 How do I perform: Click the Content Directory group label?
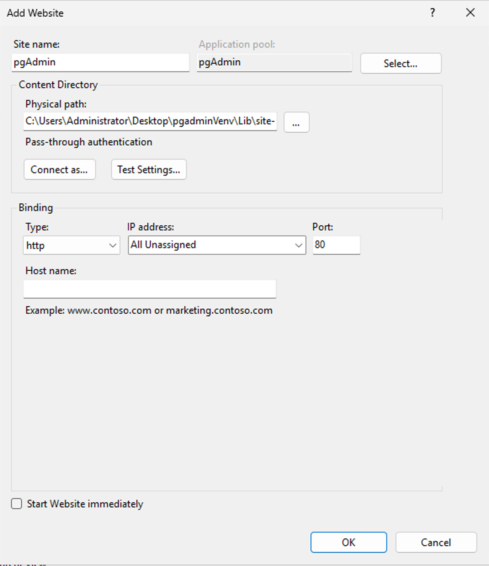point(58,85)
